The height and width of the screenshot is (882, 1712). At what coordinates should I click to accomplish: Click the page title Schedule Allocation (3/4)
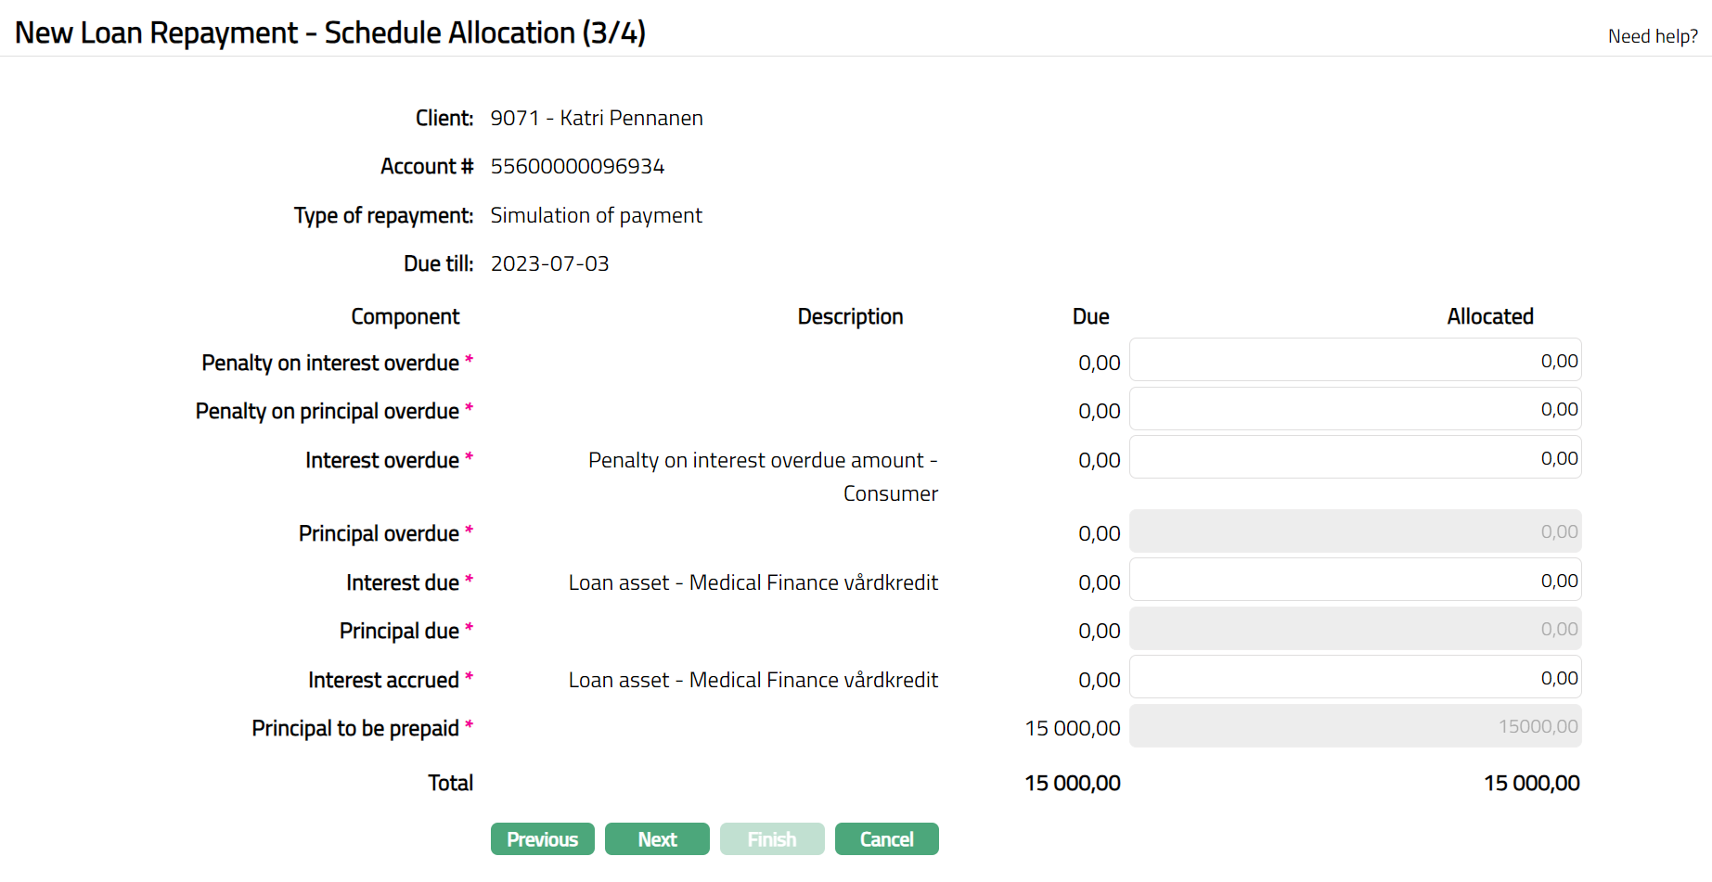pos(330,33)
